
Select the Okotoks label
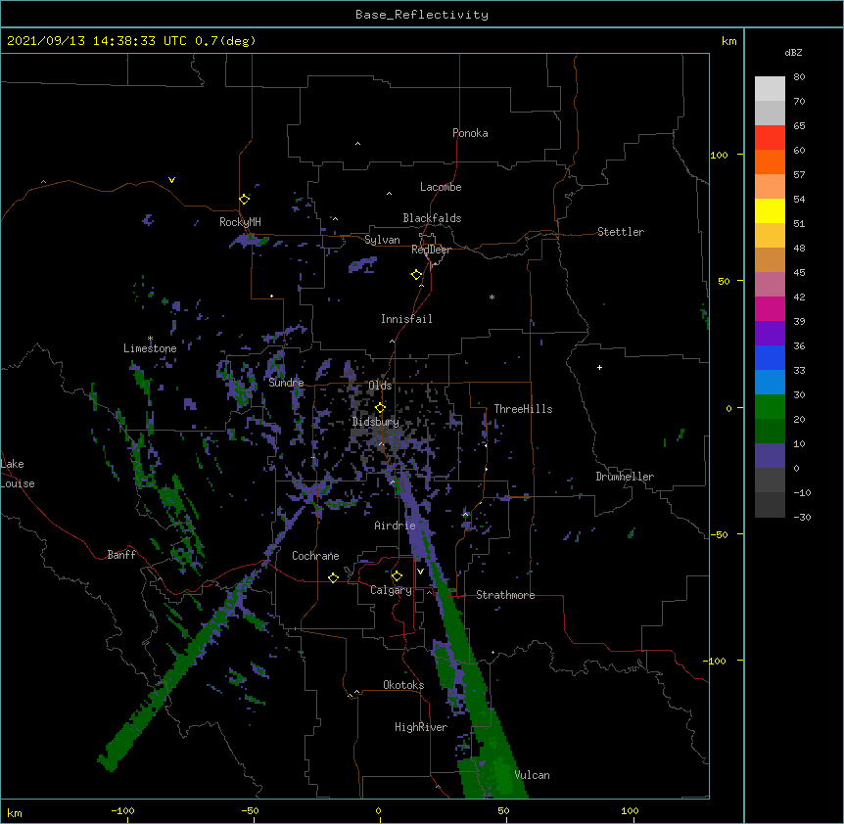tap(403, 685)
